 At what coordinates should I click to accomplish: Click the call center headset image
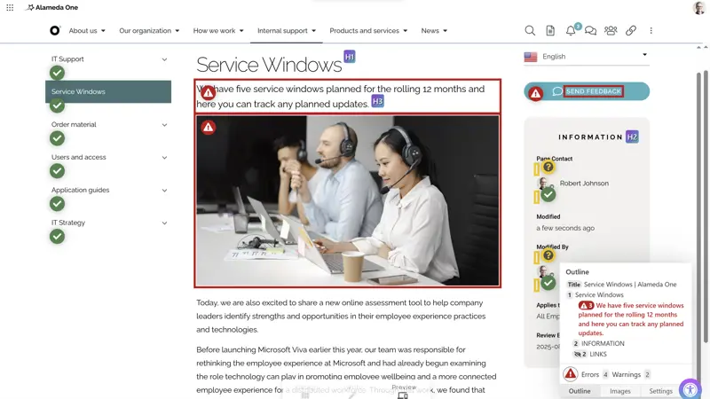348,201
